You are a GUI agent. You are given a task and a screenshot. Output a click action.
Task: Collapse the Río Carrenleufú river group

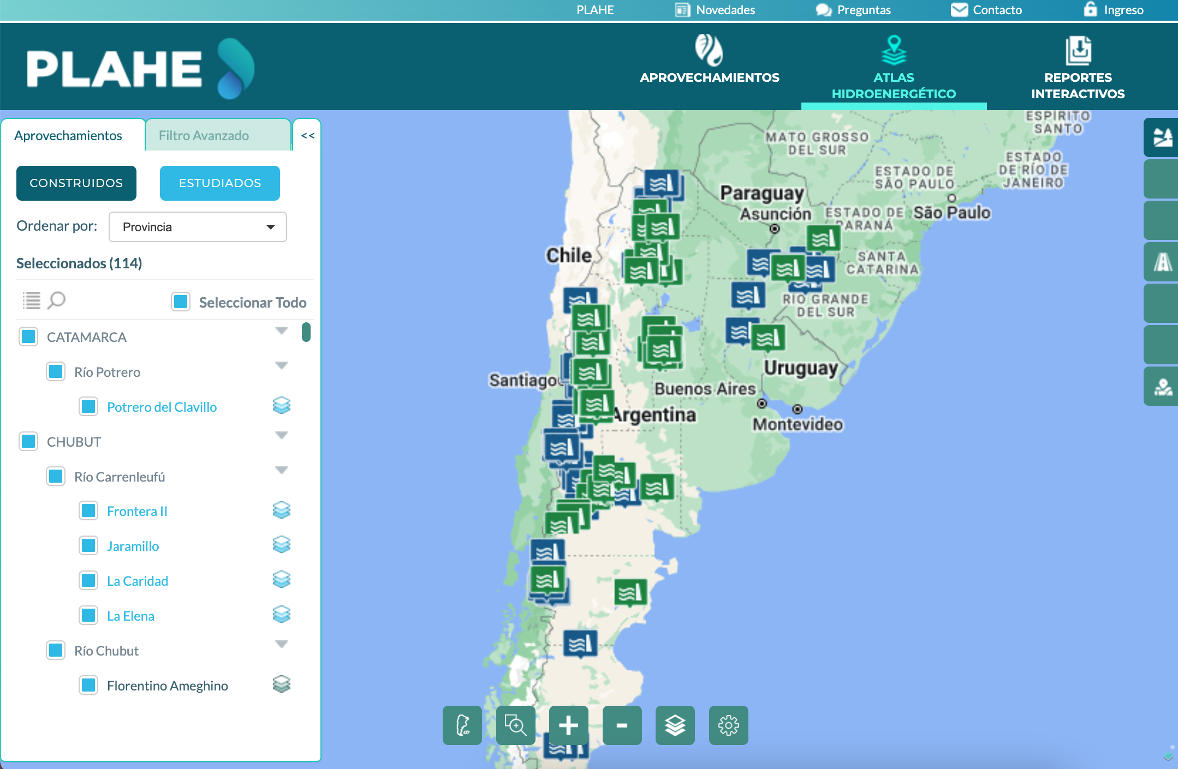(x=281, y=470)
